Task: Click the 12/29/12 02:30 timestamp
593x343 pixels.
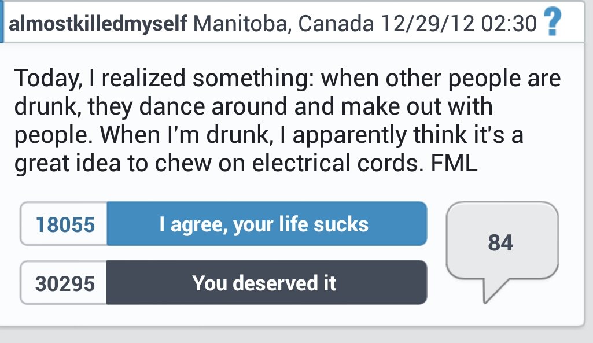Action: pyautogui.click(x=460, y=24)
